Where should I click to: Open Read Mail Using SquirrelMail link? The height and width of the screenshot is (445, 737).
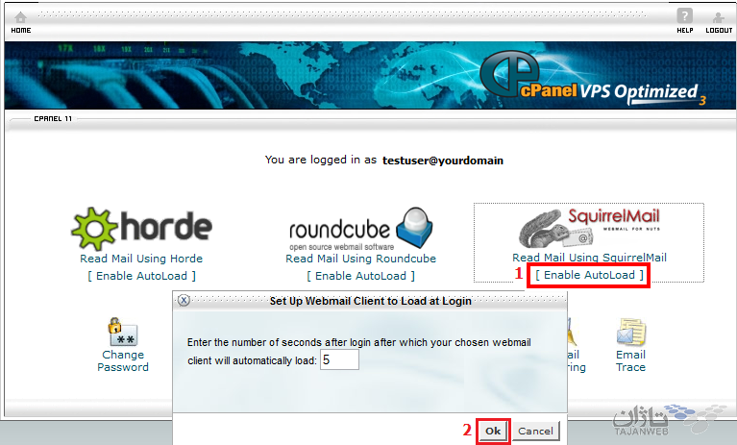pyautogui.click(x=589, y=258)
